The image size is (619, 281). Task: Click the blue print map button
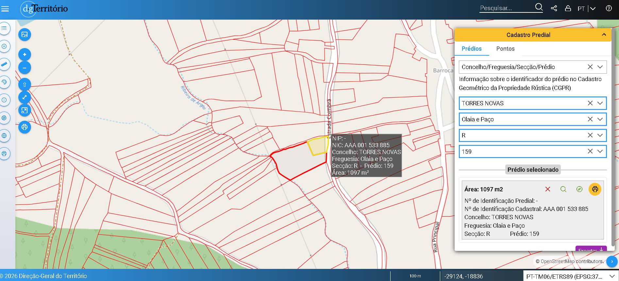[25, 127]
